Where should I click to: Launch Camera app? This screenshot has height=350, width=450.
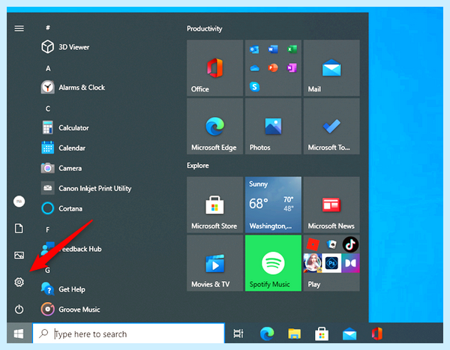point(61,168)
